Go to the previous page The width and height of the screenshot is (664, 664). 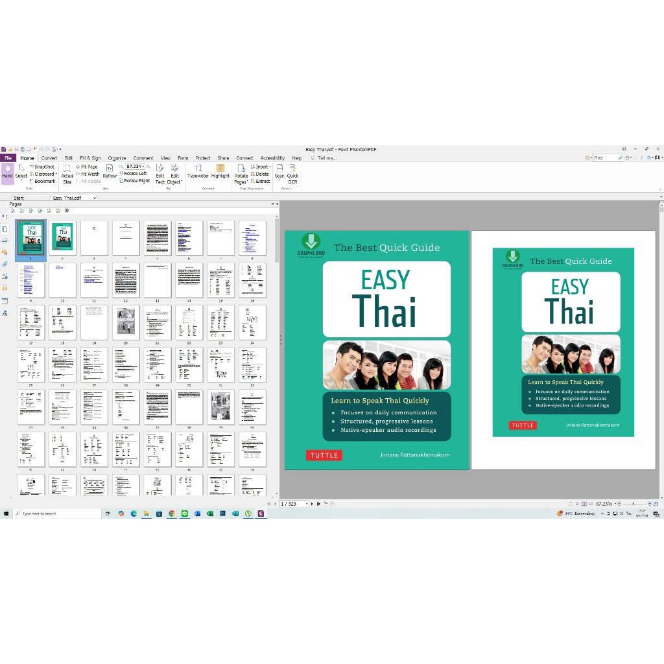point(275,504)
